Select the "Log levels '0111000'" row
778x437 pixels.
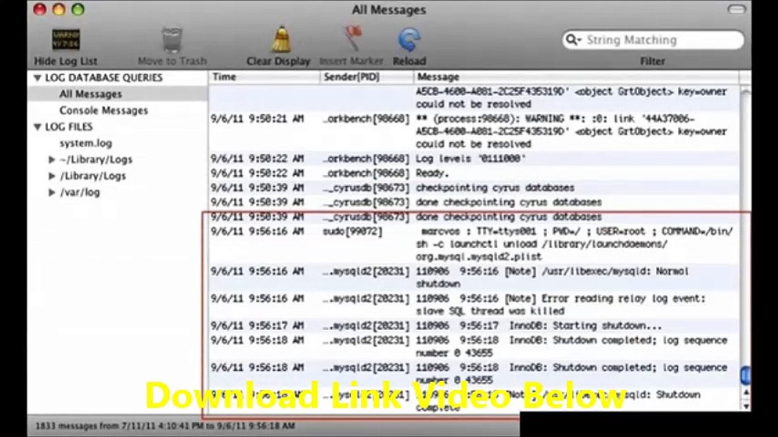[x=474, y=159]
